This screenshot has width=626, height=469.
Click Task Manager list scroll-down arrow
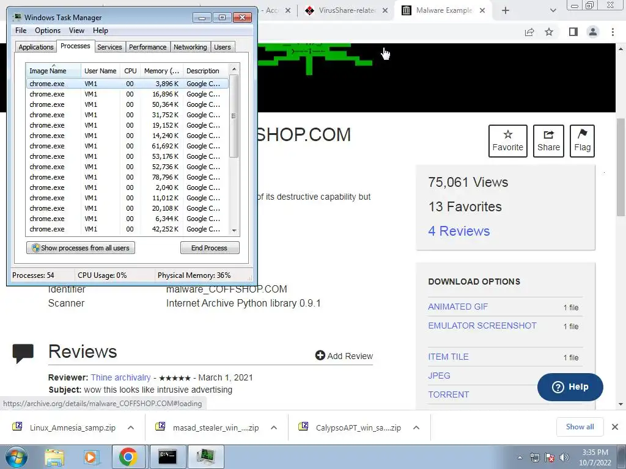[234, 230]
